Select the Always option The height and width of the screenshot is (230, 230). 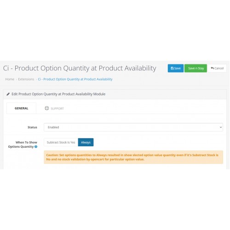point(86,142)
